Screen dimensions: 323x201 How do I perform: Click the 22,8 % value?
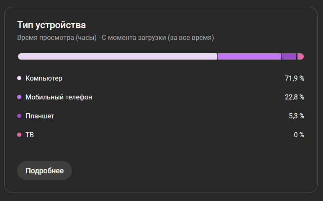click(294, 97)
